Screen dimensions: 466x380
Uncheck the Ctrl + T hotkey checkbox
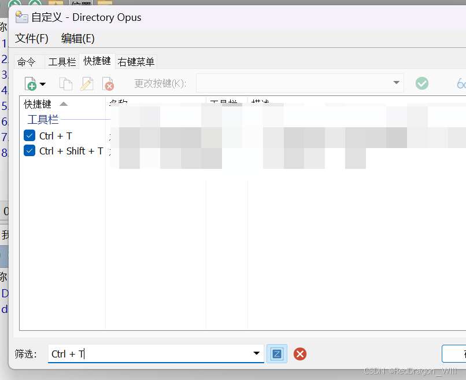(x=29, y=135)
